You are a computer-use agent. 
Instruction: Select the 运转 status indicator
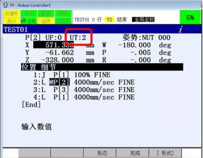46,21
